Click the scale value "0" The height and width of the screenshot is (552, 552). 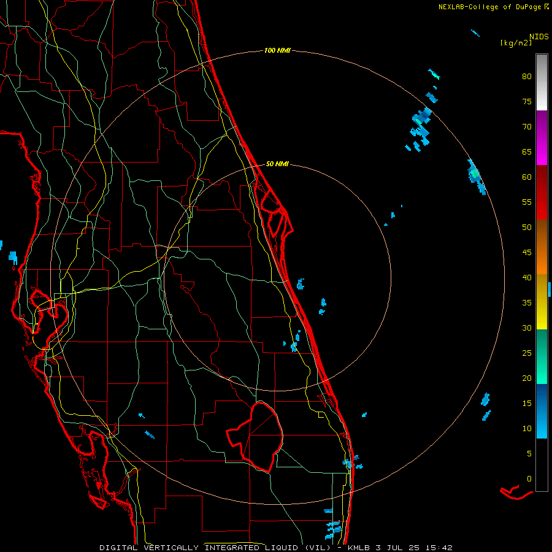[x=529, y=479]
